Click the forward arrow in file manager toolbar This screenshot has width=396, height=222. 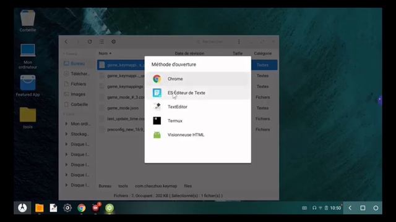[x=78, y=42]
